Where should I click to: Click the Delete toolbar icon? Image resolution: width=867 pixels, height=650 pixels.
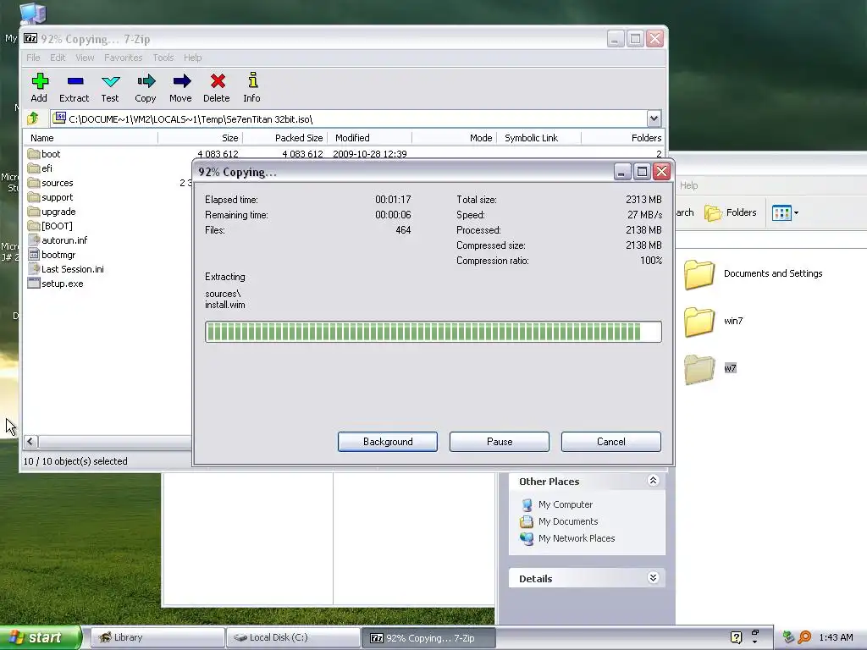point(217,88)
